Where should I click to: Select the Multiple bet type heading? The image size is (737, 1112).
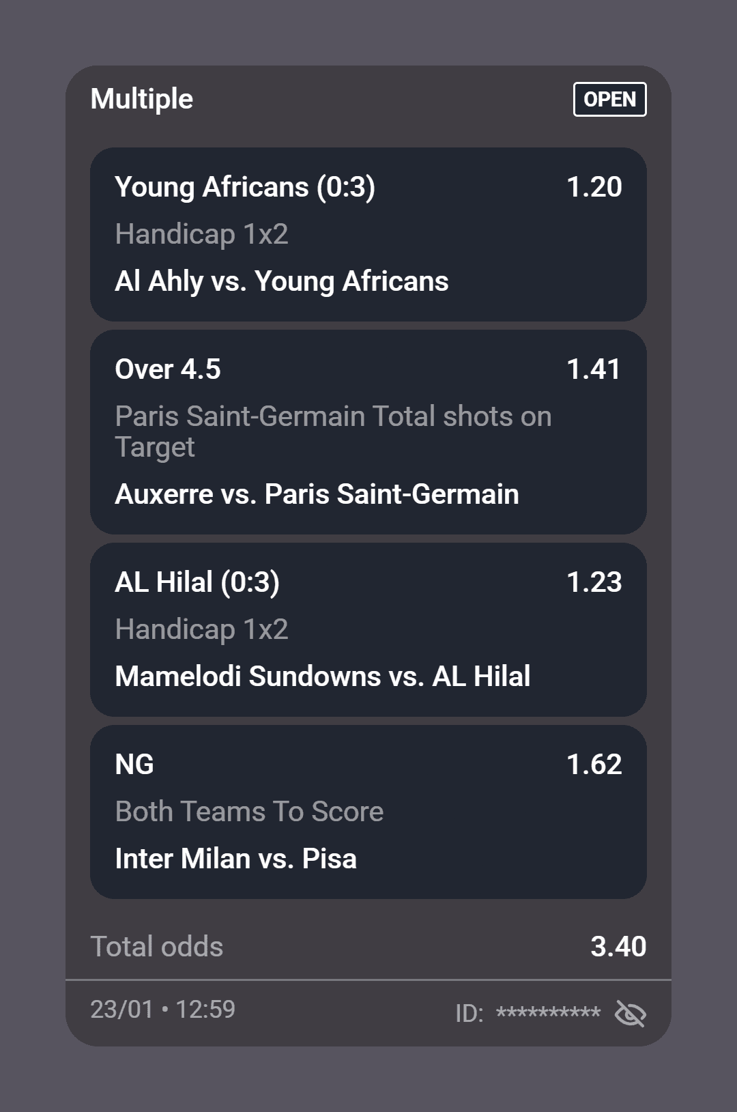(x=142, y=99)
